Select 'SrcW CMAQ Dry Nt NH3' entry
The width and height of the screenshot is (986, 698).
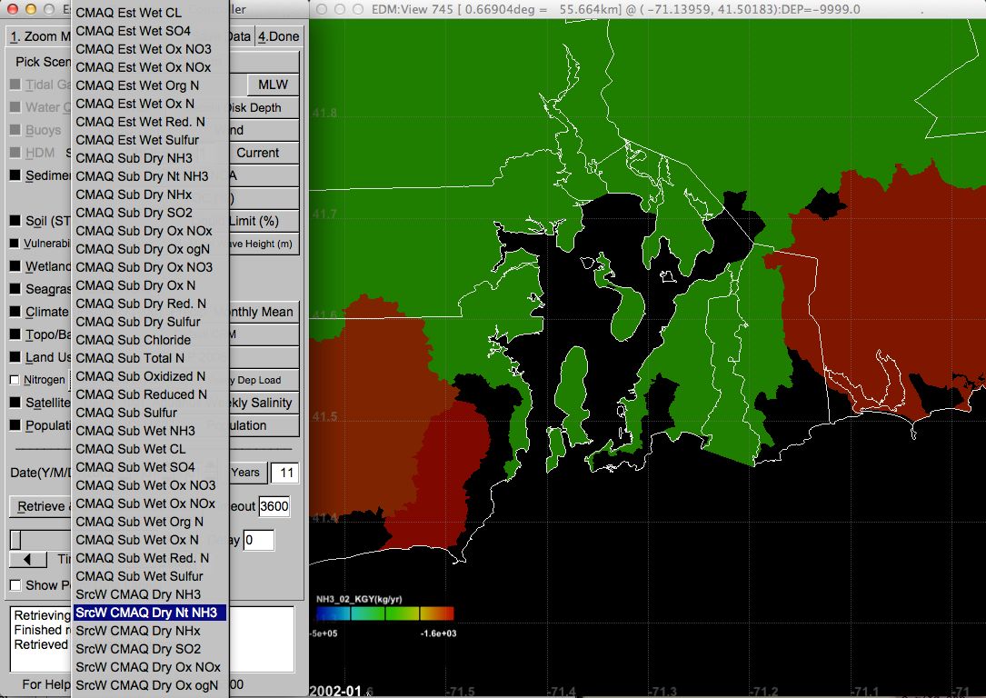(x=145, y=613)
